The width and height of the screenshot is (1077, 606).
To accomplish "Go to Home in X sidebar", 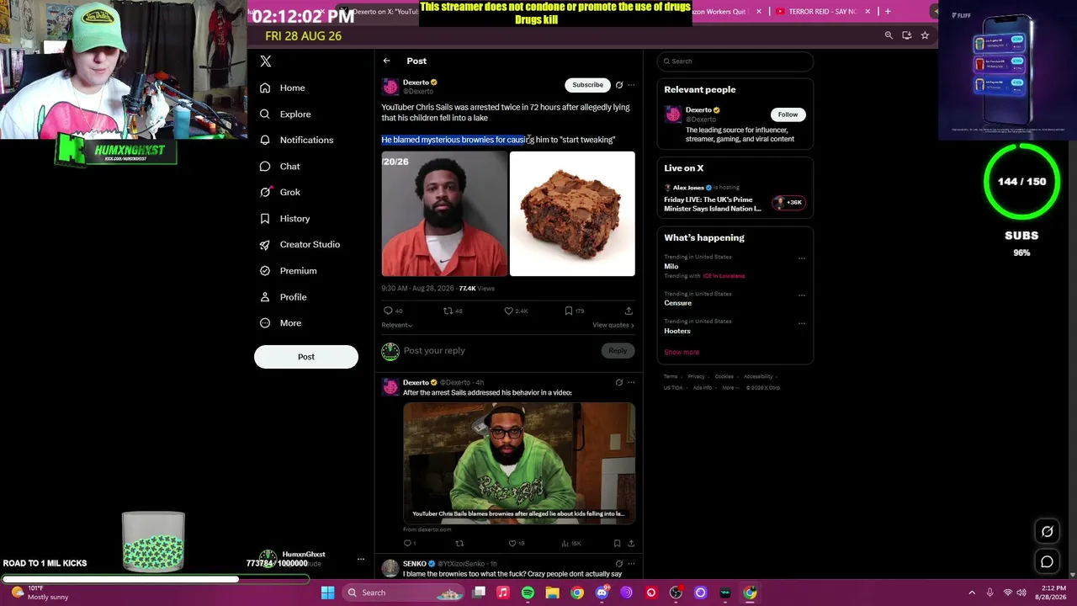I will coord(283,88).
